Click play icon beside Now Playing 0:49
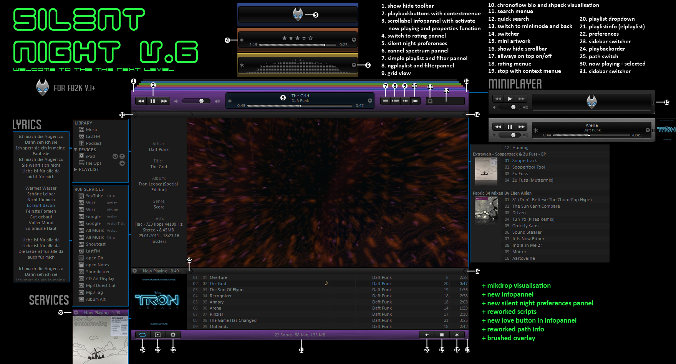 [135, 271]
